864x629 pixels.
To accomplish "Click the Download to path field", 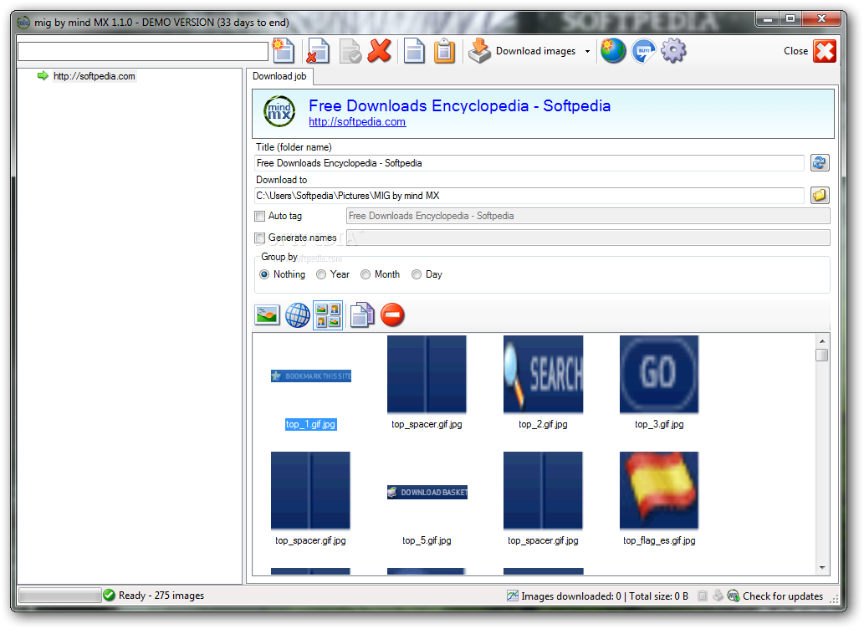I will pyautogui.click(x=529, y=196).
